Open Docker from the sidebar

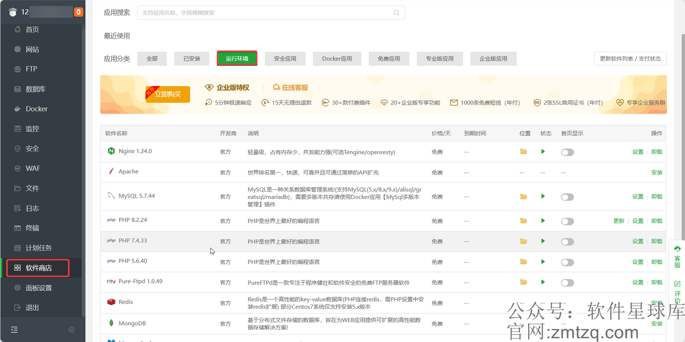click(x=36, y=109)
